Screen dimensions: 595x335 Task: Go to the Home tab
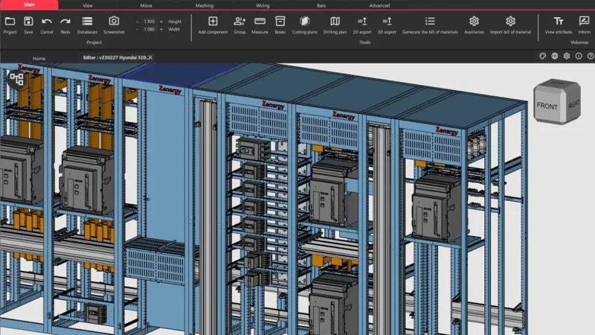point(39,57)
